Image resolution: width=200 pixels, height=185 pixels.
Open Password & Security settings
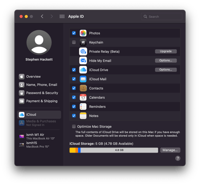coord(39,93)
